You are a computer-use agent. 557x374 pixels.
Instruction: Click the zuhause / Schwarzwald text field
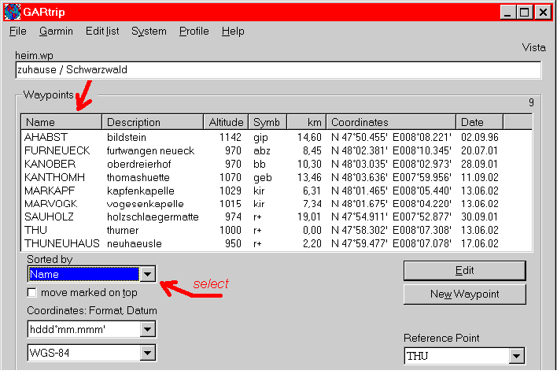coord(278,70)
